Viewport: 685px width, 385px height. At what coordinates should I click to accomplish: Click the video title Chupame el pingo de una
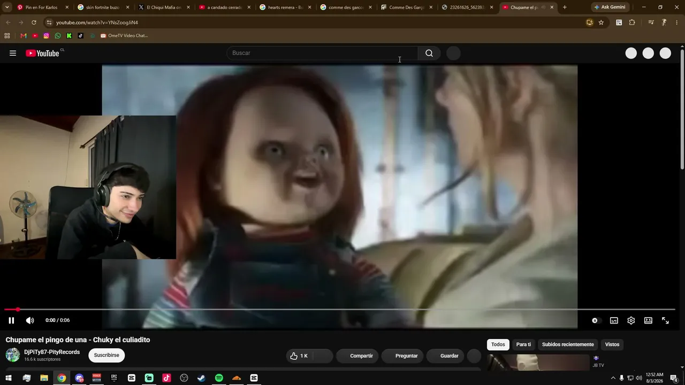(x=78, y=340)
